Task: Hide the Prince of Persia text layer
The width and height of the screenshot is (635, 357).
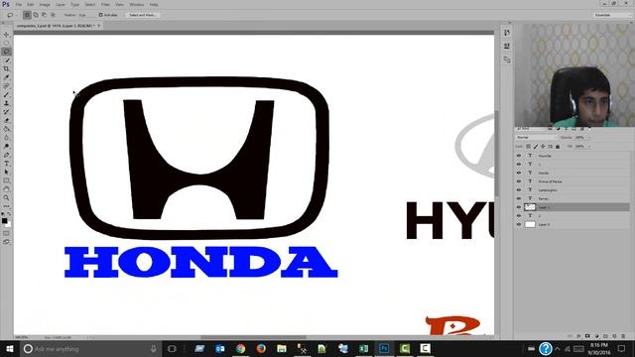Action: (519, 181)
